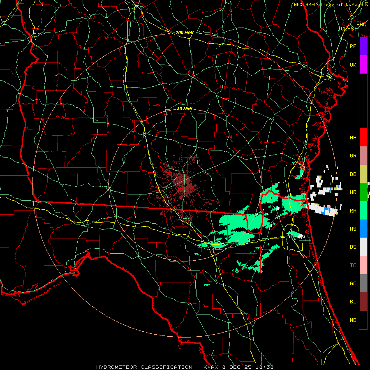
Task: Click the BD yellow legend swatch
Action: click(x=363, y=174)
